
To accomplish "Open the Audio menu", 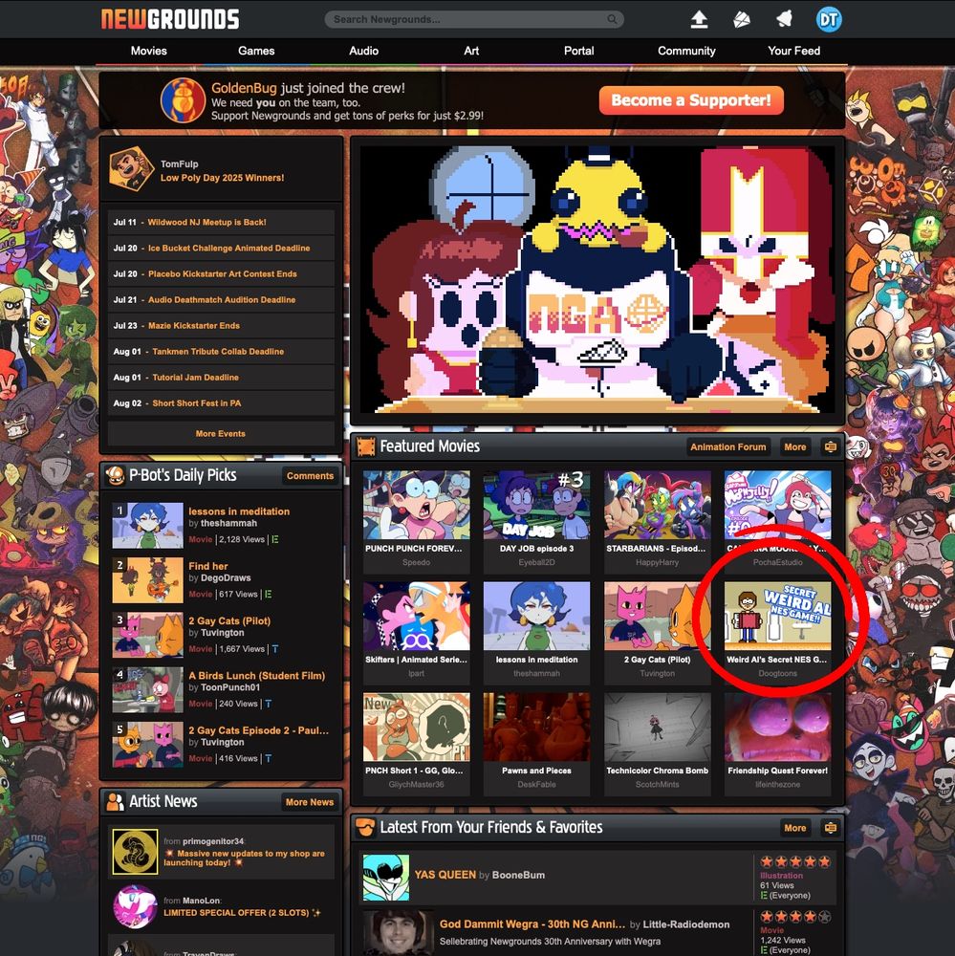I will pyautogui.click(x=363, y=52).
